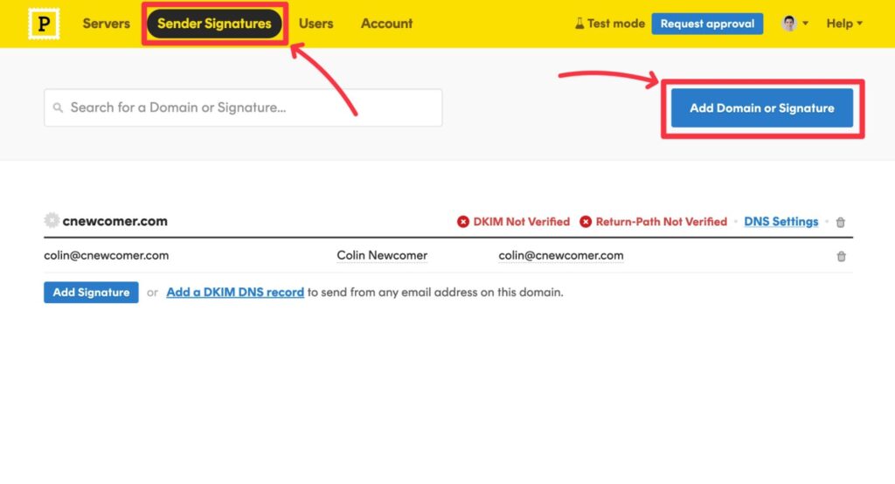The image size is (895, 484).
Task: Select the cnewcomer.com domain heading
Action: coord(114,221)
